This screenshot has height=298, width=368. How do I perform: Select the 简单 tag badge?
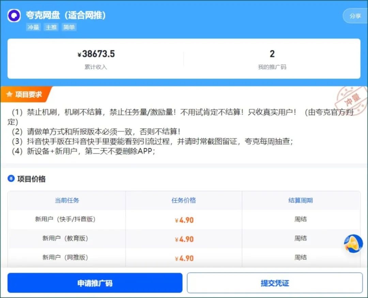[x=69, y=27]
